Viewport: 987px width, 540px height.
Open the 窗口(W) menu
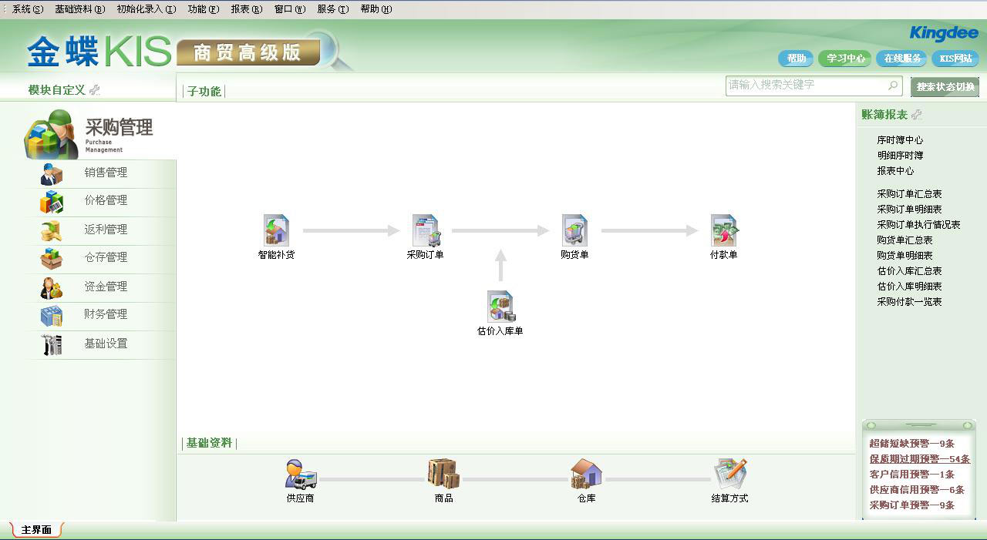290,9
